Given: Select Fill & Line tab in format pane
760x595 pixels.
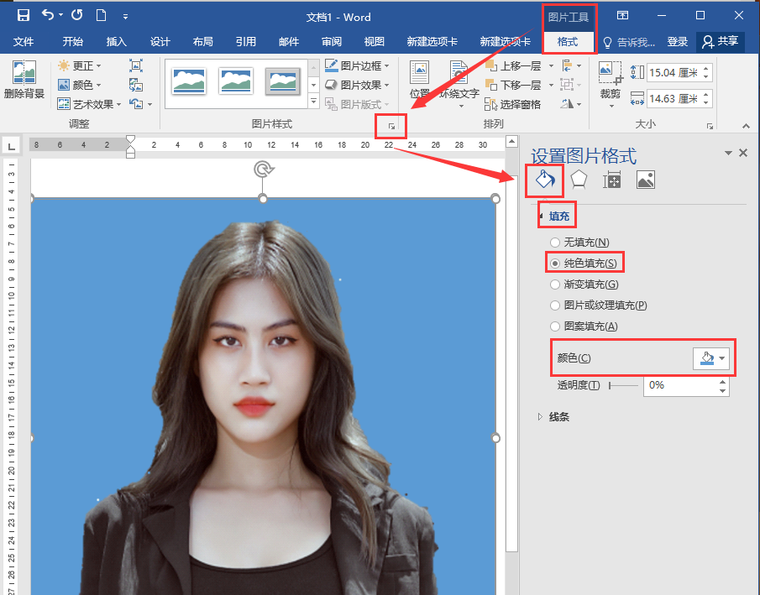Looking at the screenshot, I should pyautogui.click(x=545, y=180).
